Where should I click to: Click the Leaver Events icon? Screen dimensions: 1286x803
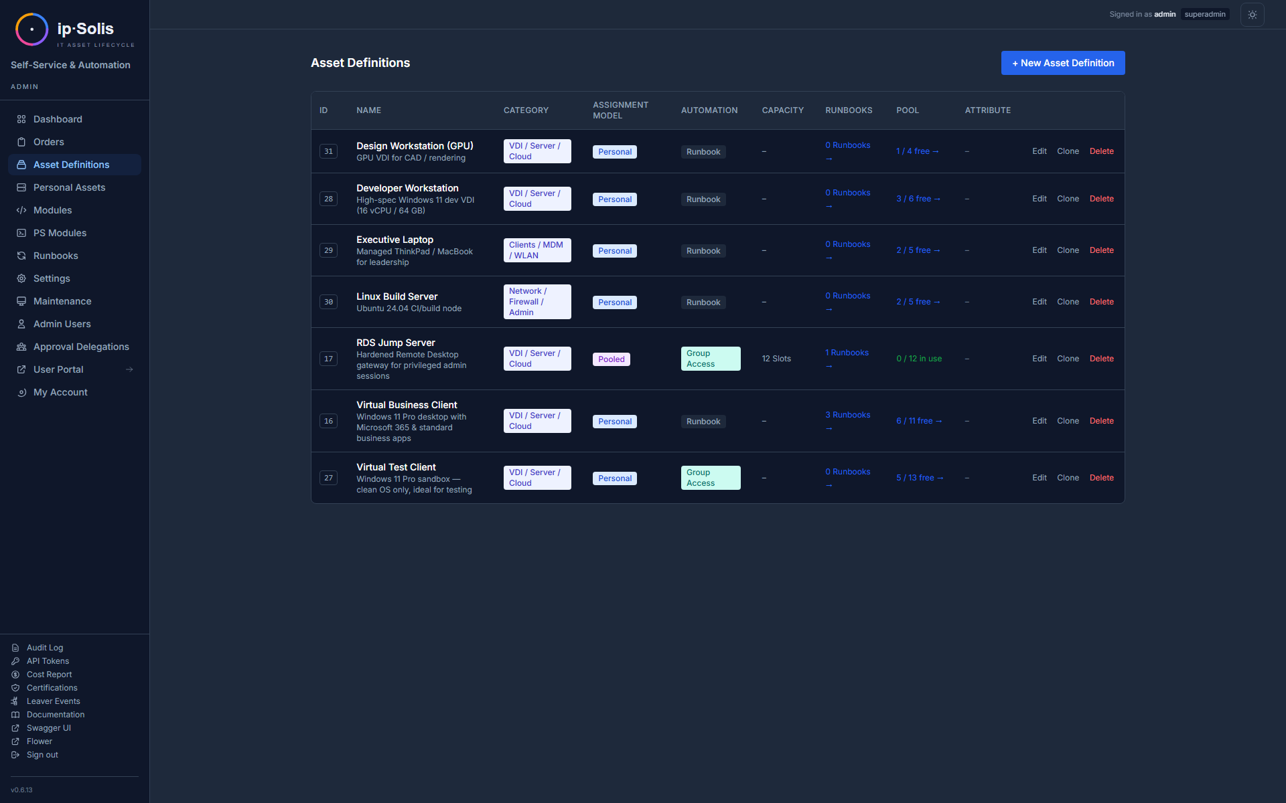[15, 701]
